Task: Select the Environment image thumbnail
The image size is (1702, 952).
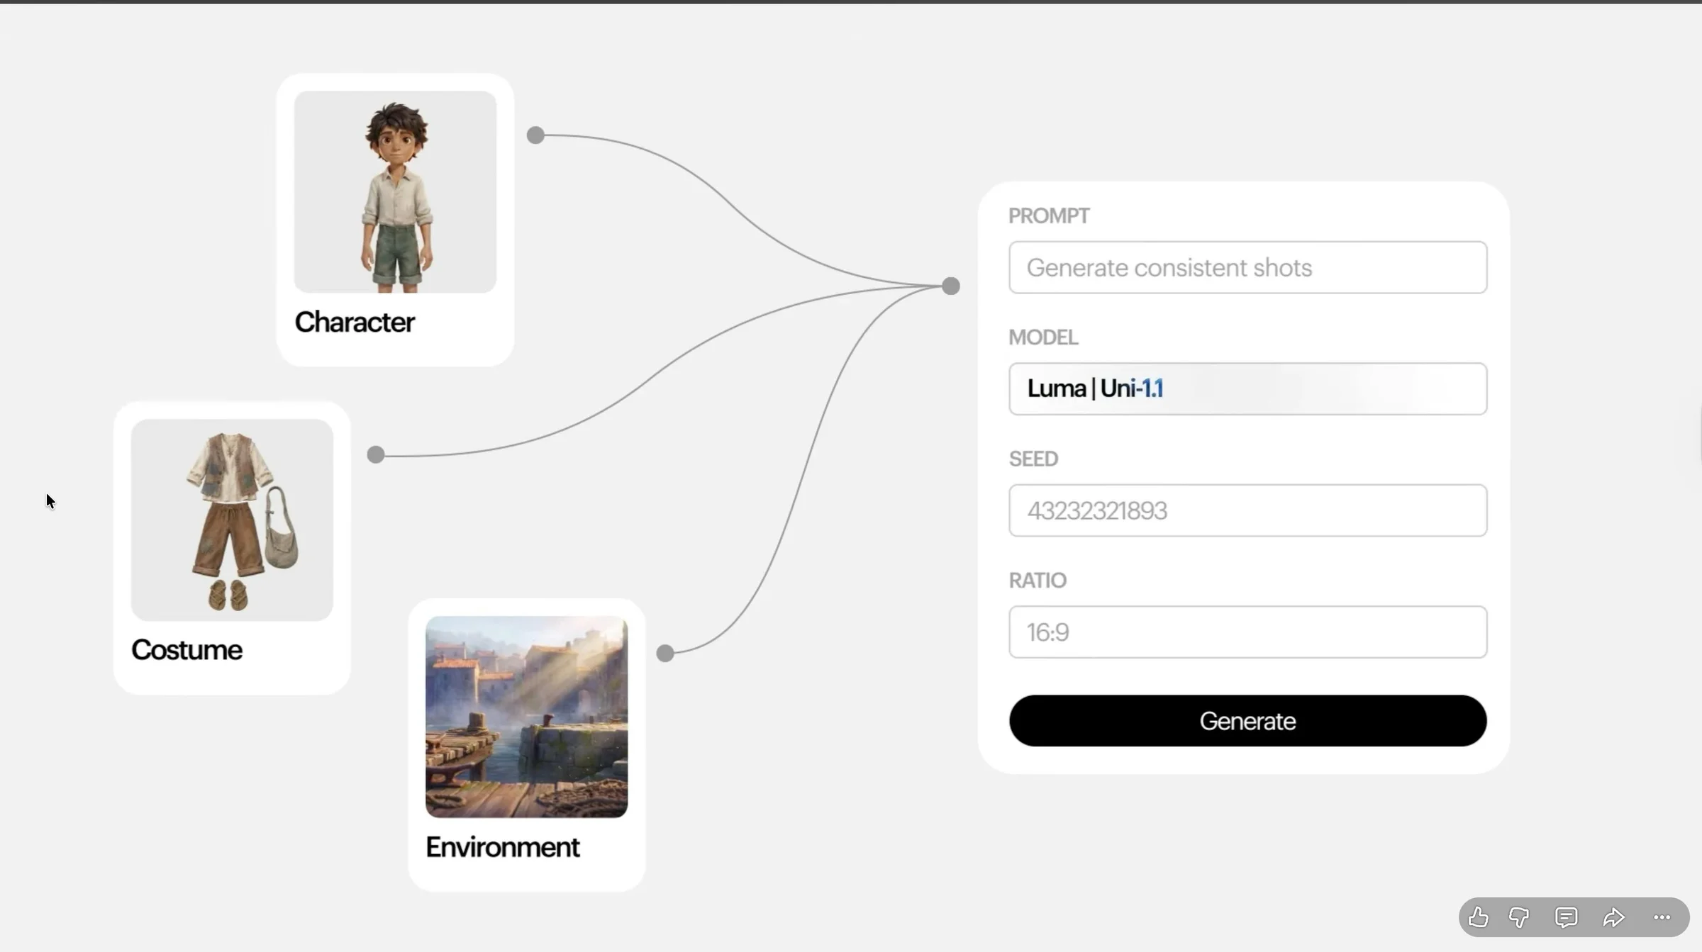Action: click(526, 717)
